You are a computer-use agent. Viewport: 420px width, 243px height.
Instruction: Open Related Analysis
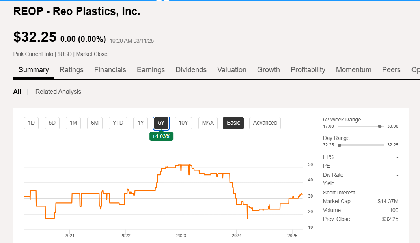coord(58,92)
